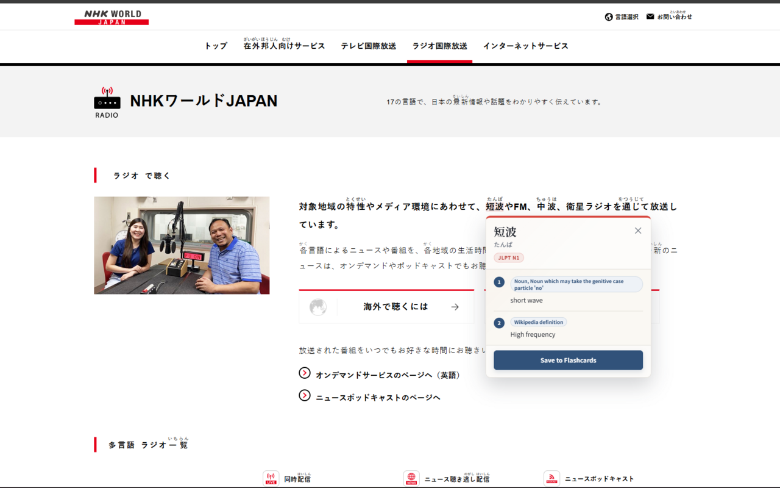Screen dimensions: 780x488
Task: Click the number 1 definition badge
Action: pyautogui.click(x=499, y=282)
